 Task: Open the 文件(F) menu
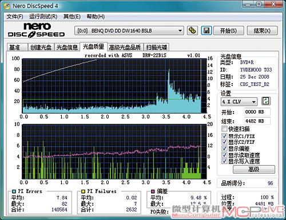coord(15,17)
